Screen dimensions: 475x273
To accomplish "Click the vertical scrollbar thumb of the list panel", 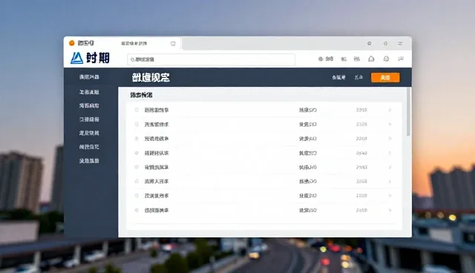I will coord(408,112).
